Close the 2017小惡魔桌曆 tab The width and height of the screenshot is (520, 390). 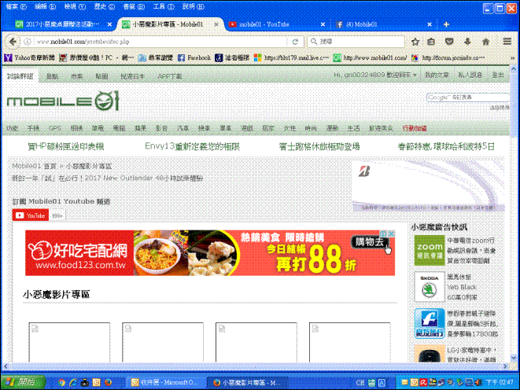[109, 24]
